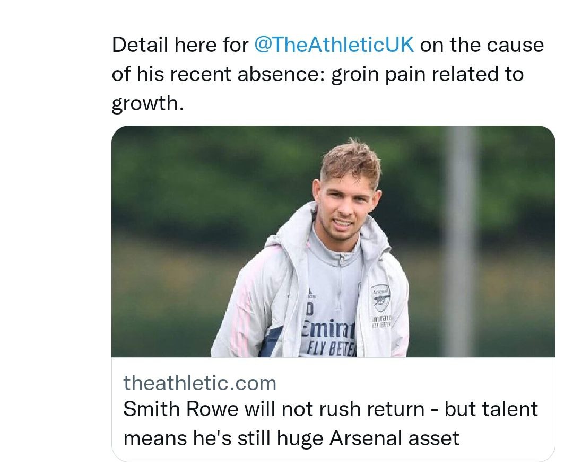Click the Arsenal crest on the jacket
Image resolution: width=573 pixels, height=475 pixels.
(x=380, y=297)
